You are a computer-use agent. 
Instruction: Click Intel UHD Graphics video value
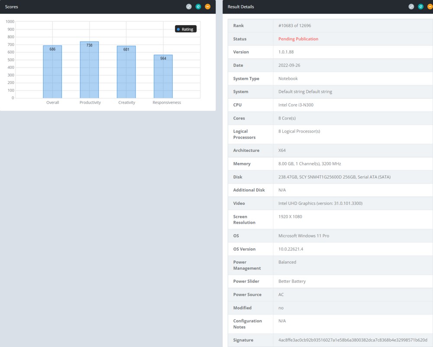(320, 203)
